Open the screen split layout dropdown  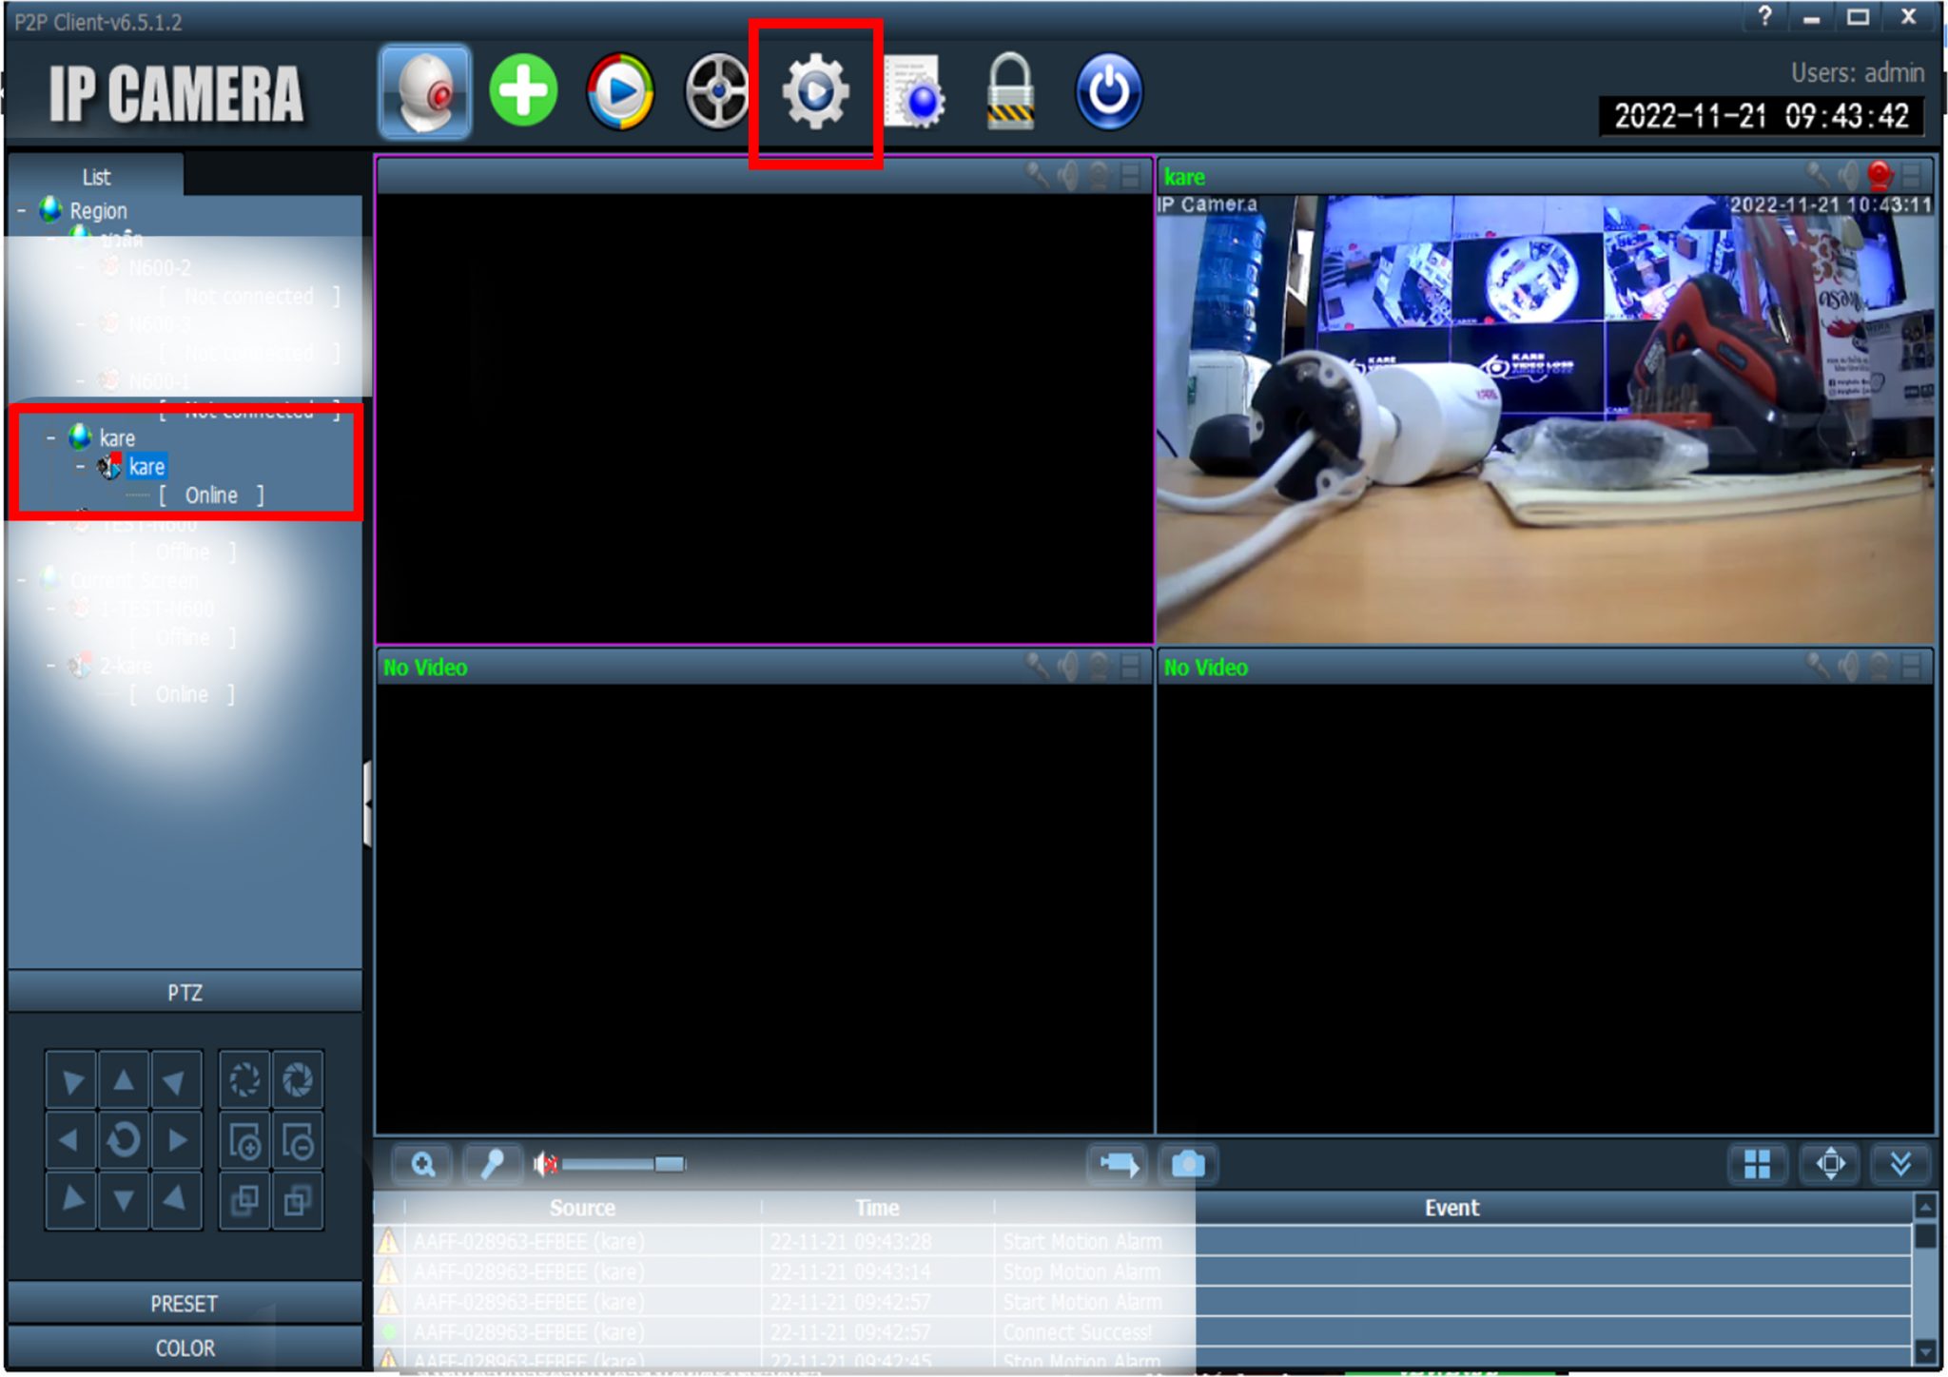click(1758, 1162)
